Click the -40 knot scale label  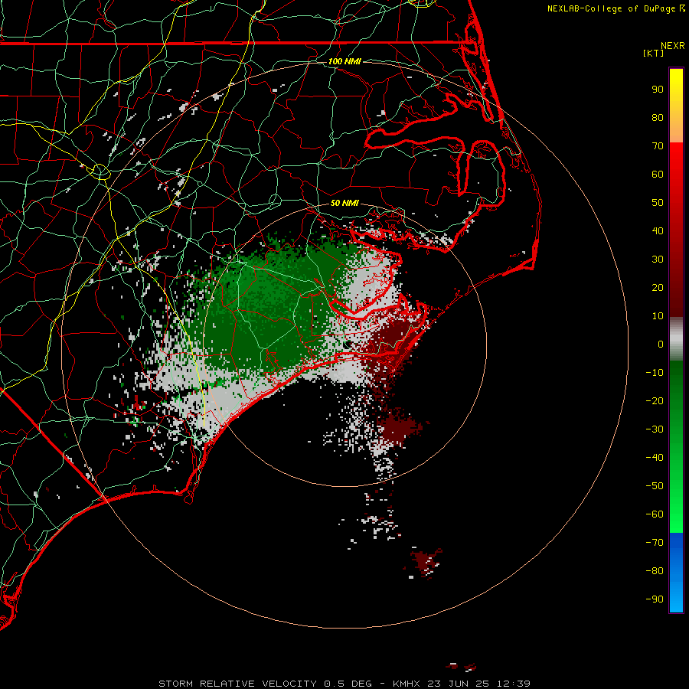[x=655, y=458]
